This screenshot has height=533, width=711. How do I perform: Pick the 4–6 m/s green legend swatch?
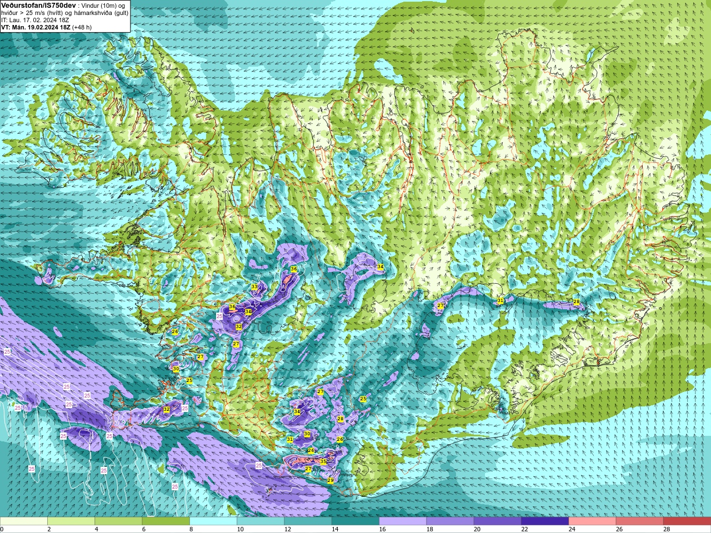[x=118, y=521]
